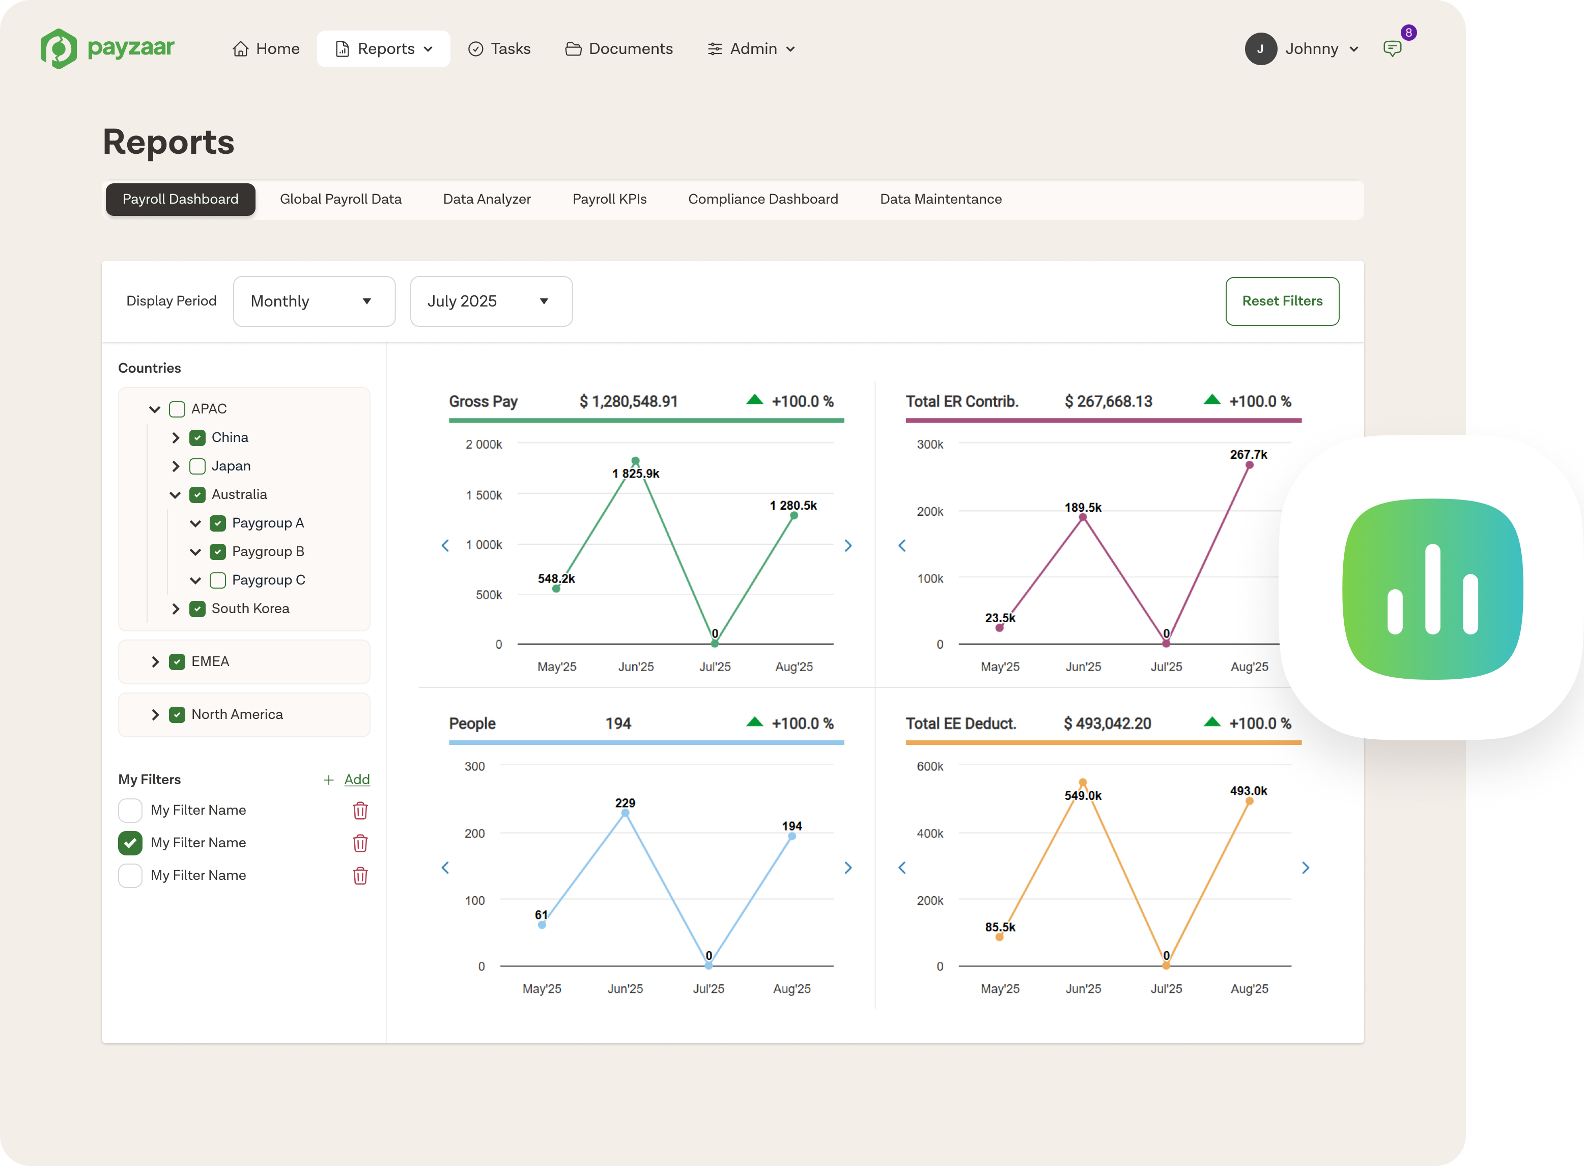The image size is (1584, 1166).
Task: Switch to Global Payroll Data tab
Action: [341, 199]
